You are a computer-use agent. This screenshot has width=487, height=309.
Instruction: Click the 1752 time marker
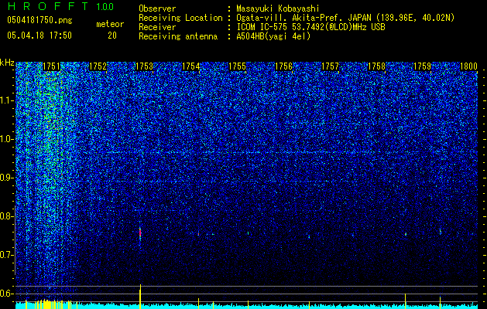(x=98, y=66)
